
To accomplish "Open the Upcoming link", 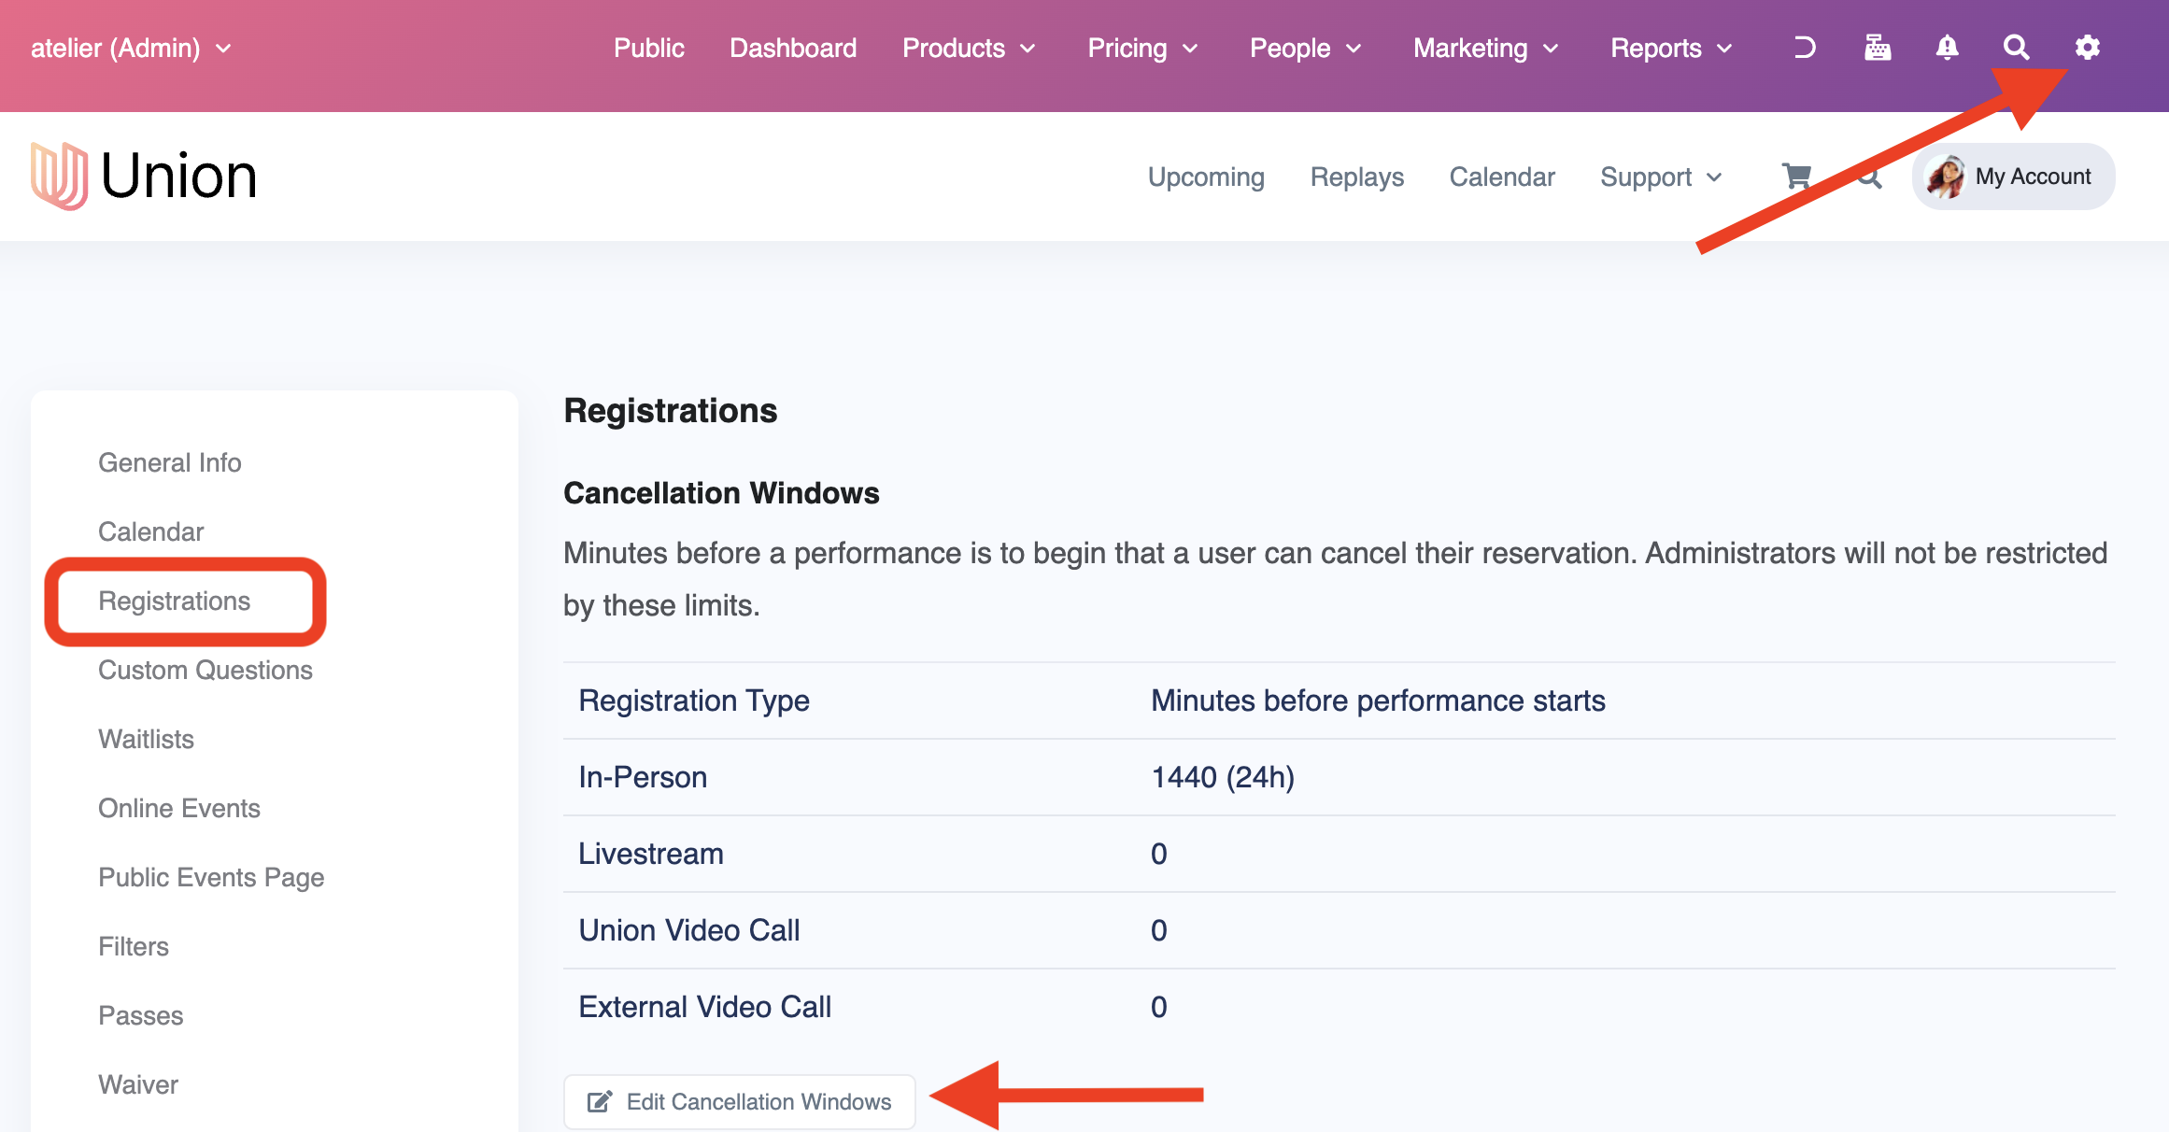I will 1205,177.
